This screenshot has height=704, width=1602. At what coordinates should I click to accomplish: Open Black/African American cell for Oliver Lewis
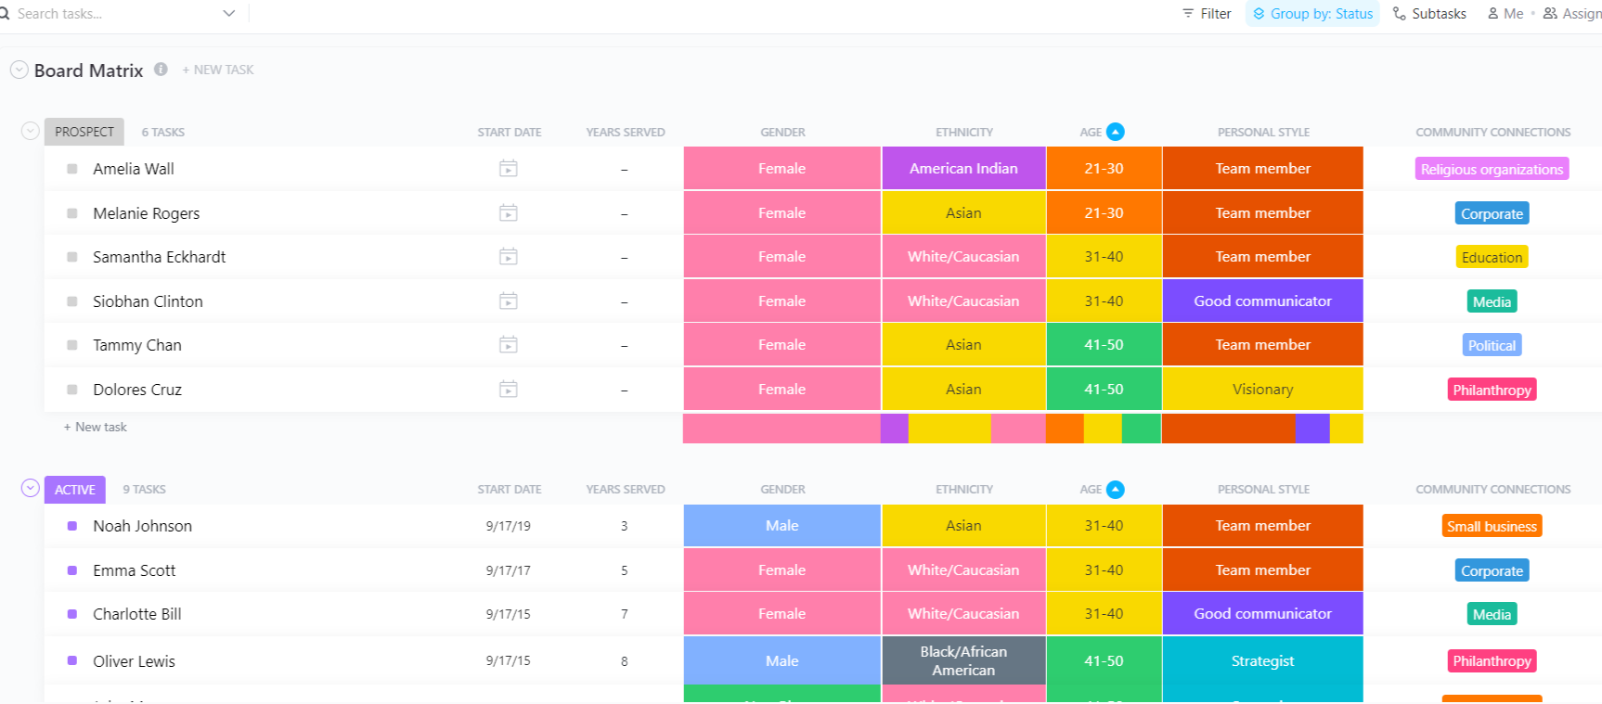click(x=963, y=661)
